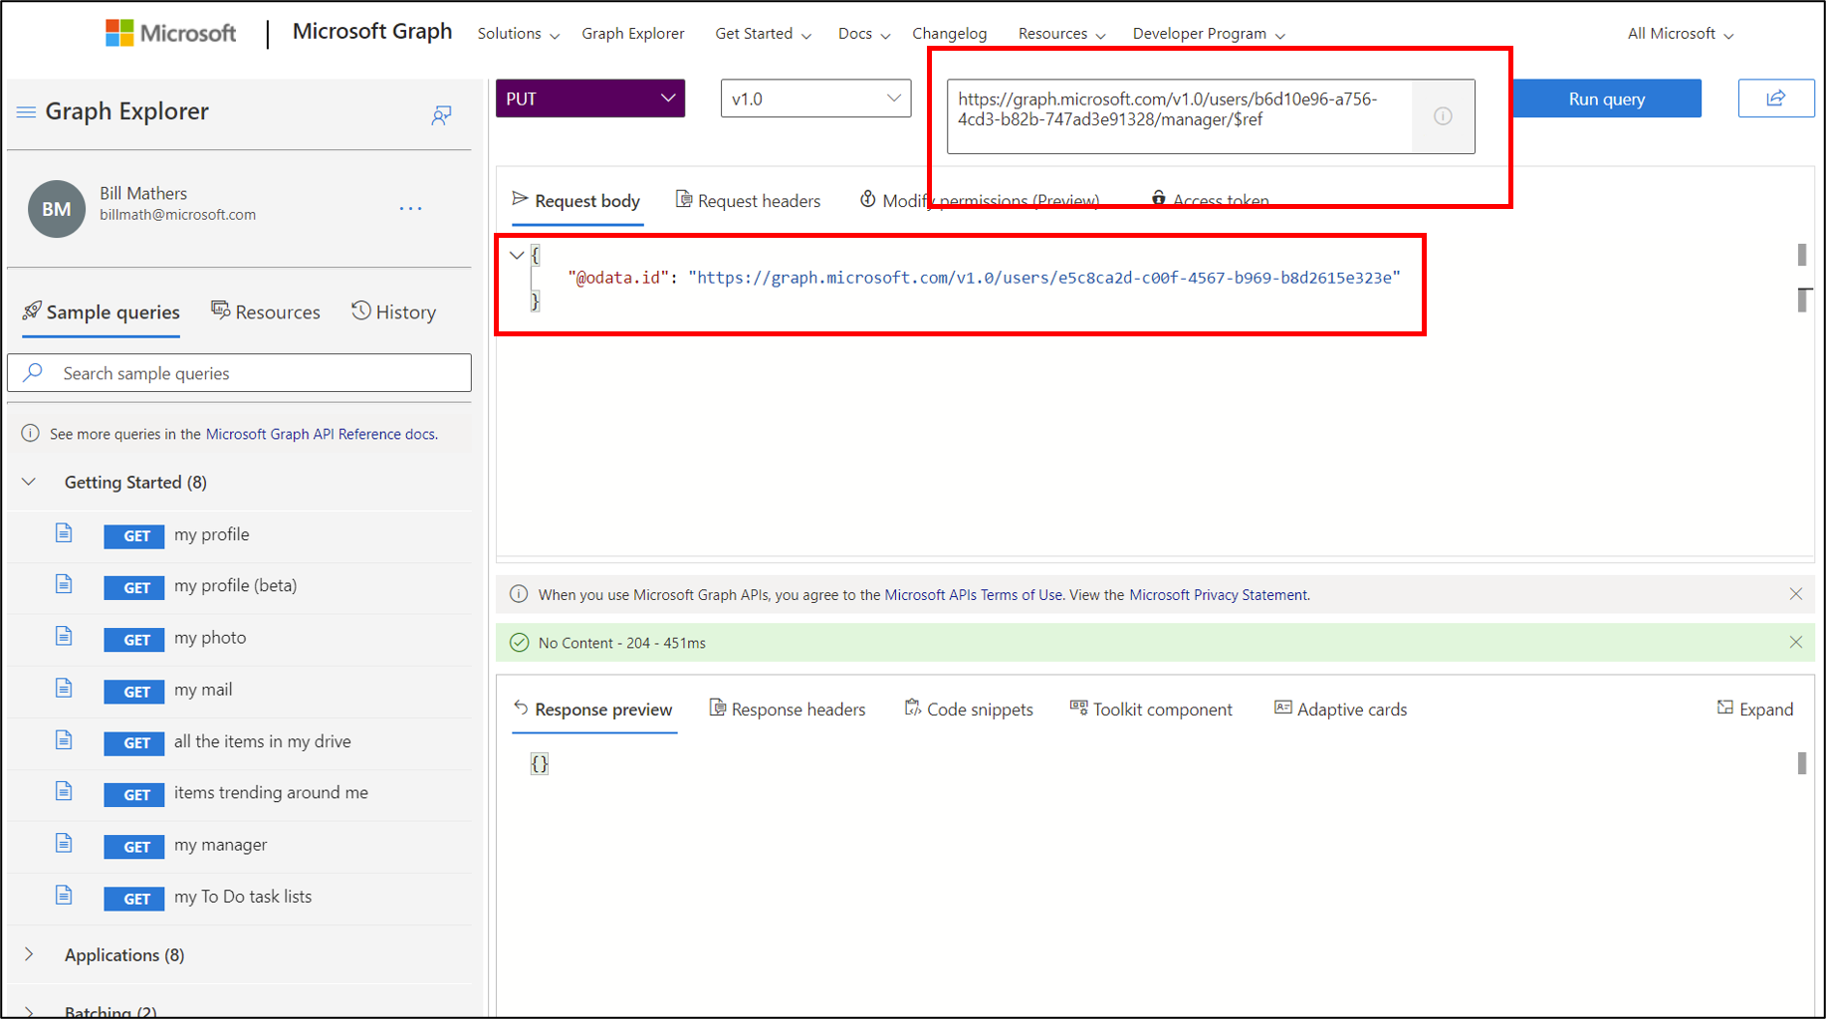Dismiss the No Content 204 status message

[1795, 642]
